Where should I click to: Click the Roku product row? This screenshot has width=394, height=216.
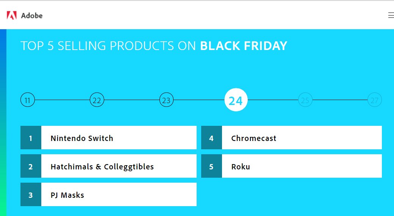[x=291, y=166]
